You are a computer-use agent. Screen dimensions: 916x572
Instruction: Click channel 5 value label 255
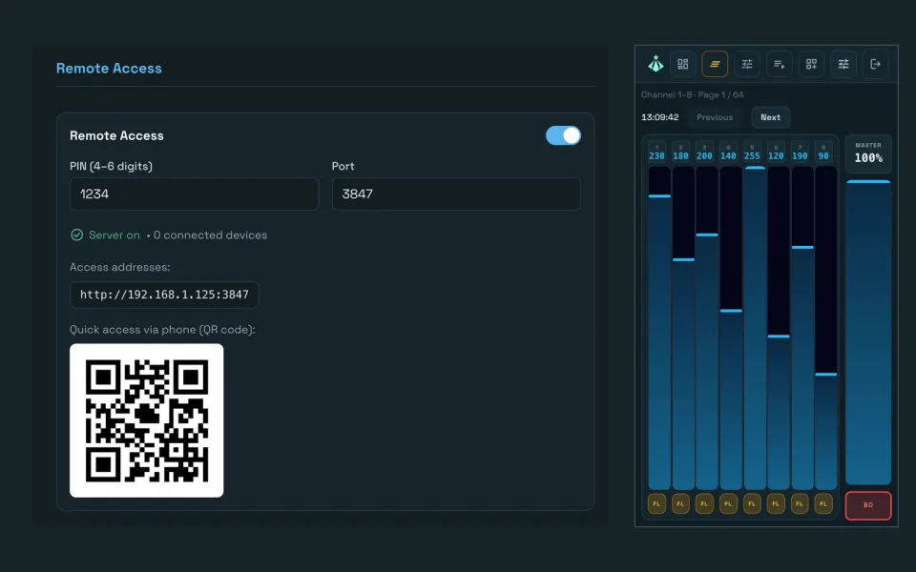(x=752, y=155)
